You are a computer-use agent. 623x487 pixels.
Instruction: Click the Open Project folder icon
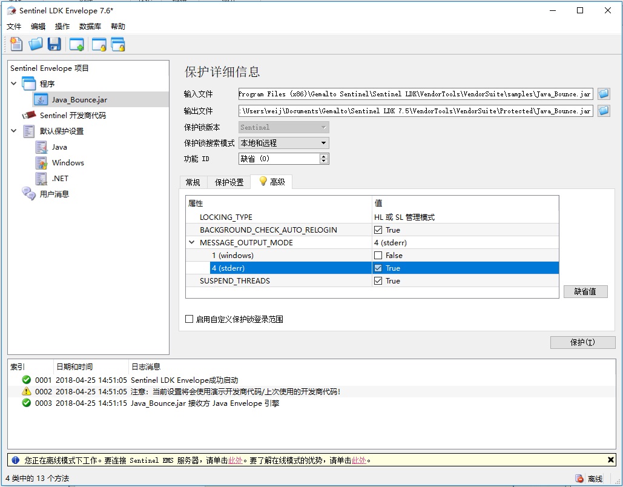click(36, 44)
